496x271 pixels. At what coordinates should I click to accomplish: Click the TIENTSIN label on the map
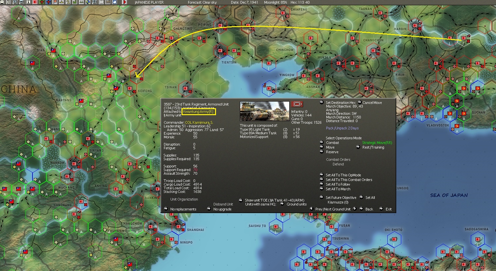tap(229, 62)
